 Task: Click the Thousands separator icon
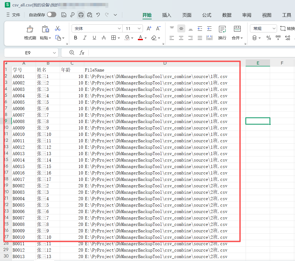coord(278,38)
